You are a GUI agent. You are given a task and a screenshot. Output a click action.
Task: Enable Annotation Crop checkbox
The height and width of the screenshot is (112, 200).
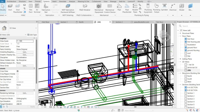tap(18, 77)
